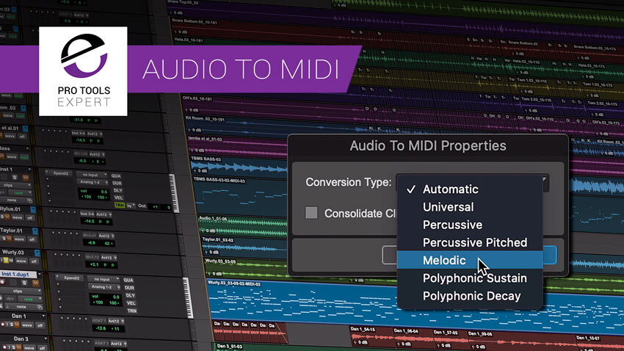Mute the Taylor.01 track
The height and width of the screenshot is (351, 624).
pyautogui.click(x=9, y=238)
